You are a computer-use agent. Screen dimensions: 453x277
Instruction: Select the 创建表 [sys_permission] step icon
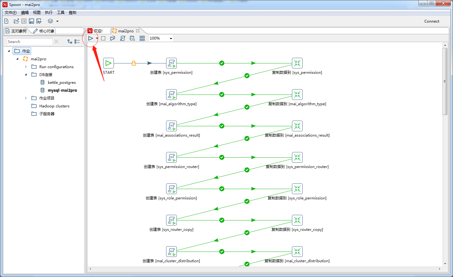click(x=171, y=63)
